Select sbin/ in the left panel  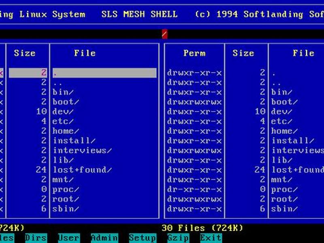coord(66,209)
